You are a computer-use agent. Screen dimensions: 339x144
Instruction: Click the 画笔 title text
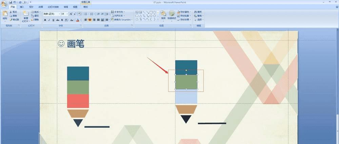pyautogui.click(x=76, y=44)
